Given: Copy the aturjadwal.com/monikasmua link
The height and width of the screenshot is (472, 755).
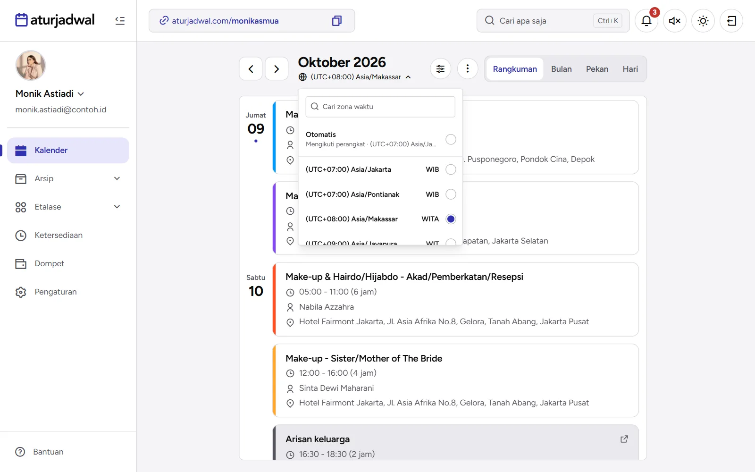Looking at the screenshot, I should pyautogui.click(x=337, y=21).
